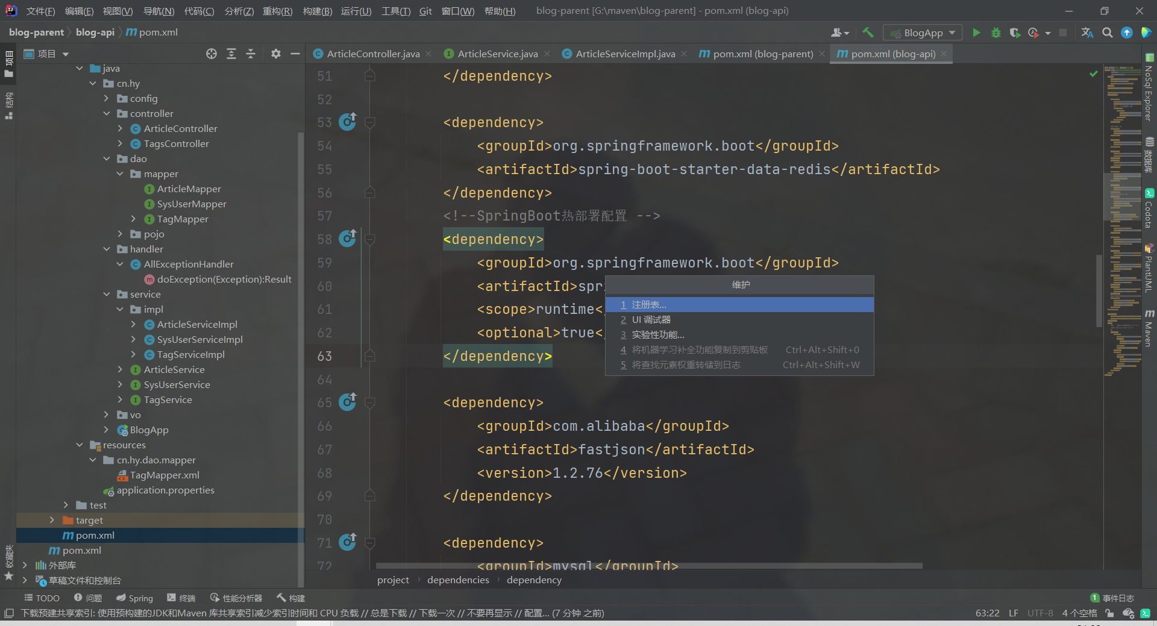Click editor horizontal scrollbar
Viewport: 1157px width, 626px height.
click(649, 566)
